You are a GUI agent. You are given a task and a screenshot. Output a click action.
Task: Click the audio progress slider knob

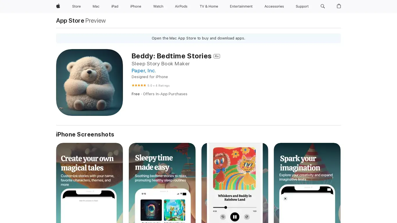[226, 207]
